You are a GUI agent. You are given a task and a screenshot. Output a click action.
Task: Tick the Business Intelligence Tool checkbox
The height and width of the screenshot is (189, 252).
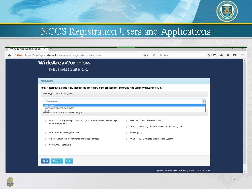(47, 133)
